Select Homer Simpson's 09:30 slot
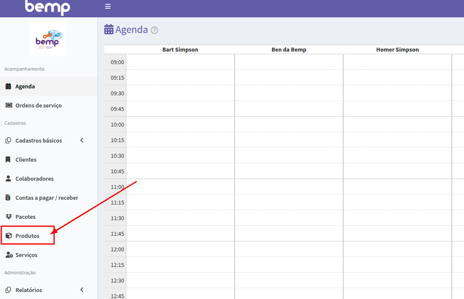 (x=397, y=93)
